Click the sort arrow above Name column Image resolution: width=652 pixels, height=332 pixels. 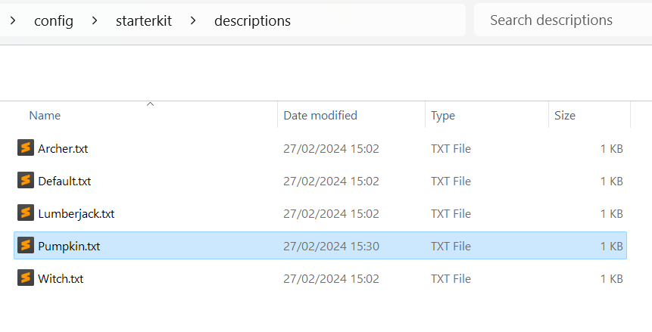pos(150,104)
